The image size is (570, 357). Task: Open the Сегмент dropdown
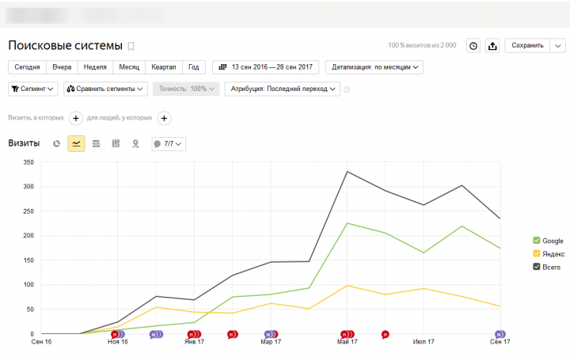point(33,89)
